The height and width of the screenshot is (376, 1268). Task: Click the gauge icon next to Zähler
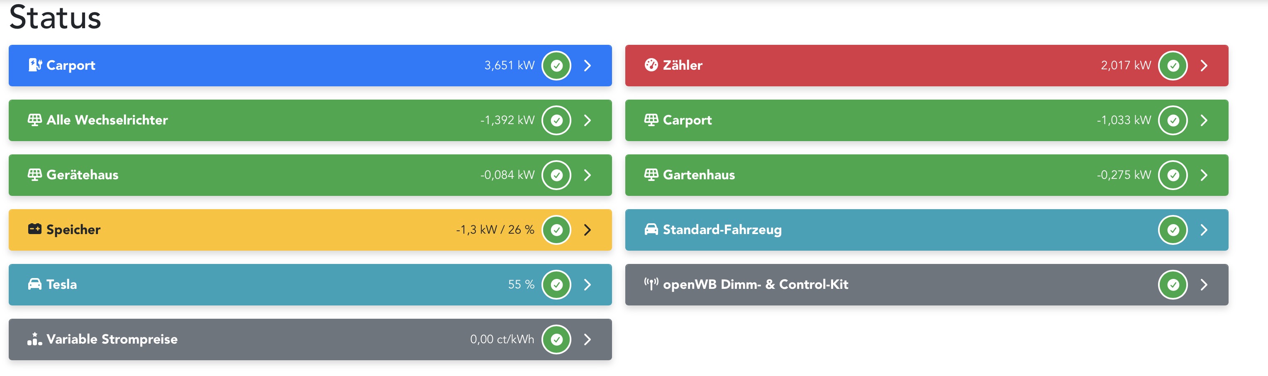(651, 65)
